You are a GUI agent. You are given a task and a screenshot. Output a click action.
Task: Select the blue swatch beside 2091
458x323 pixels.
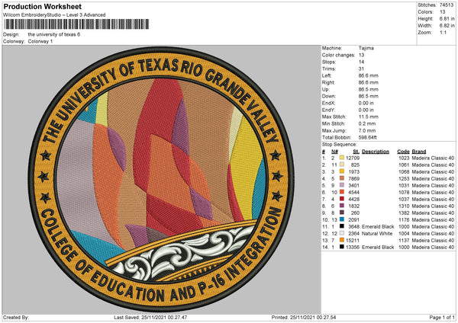click(x=342, y=219)
